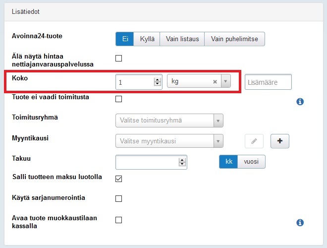The height and width of the screenshot is (248, 327).
Task: Click into the Takuu number field
Action: [x=147, y=162]
